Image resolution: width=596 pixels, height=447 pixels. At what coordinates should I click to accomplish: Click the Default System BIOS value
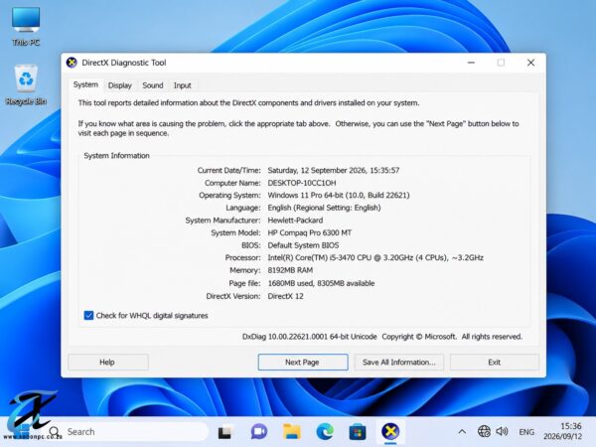(x=303, y=245)
